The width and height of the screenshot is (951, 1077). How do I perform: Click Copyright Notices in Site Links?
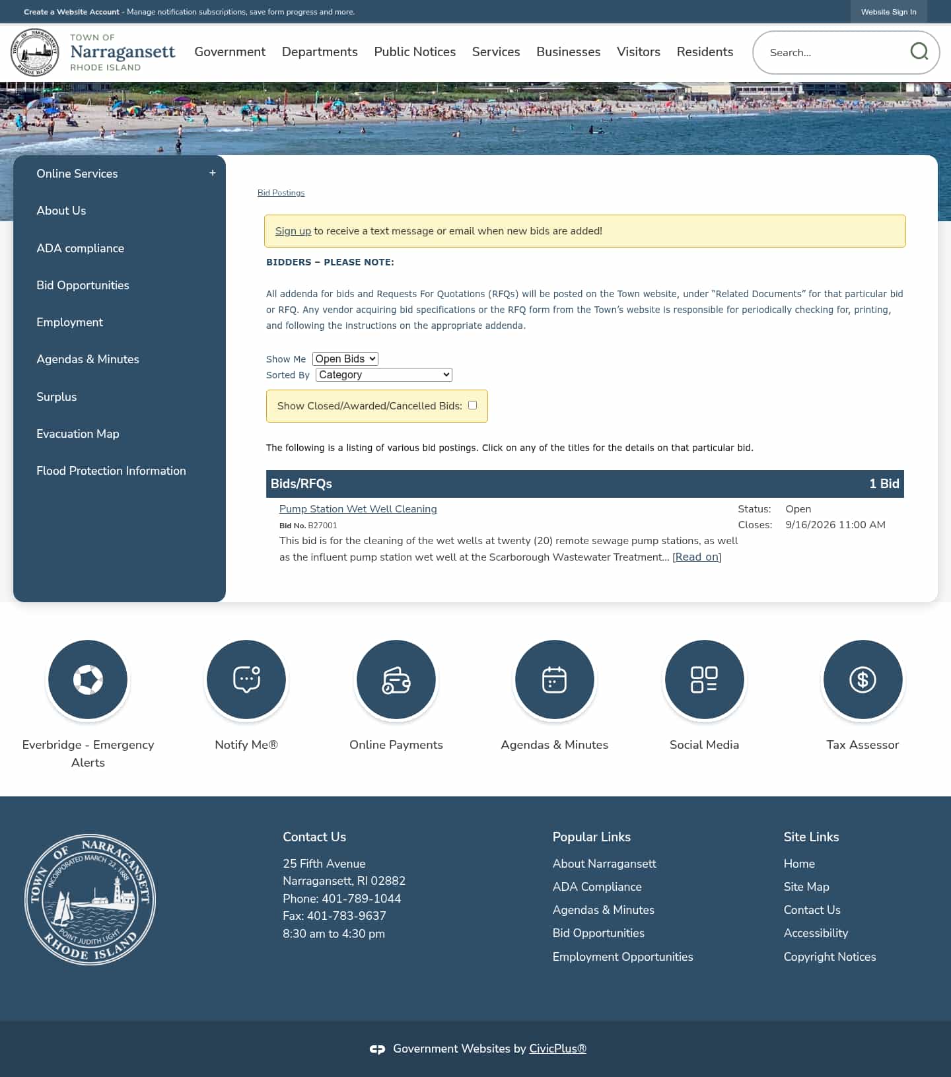click(x=830, y=957)
